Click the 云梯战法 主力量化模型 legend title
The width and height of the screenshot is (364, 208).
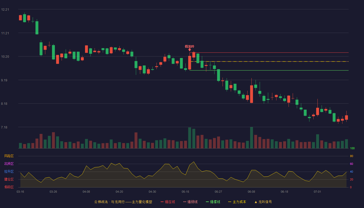123,202
